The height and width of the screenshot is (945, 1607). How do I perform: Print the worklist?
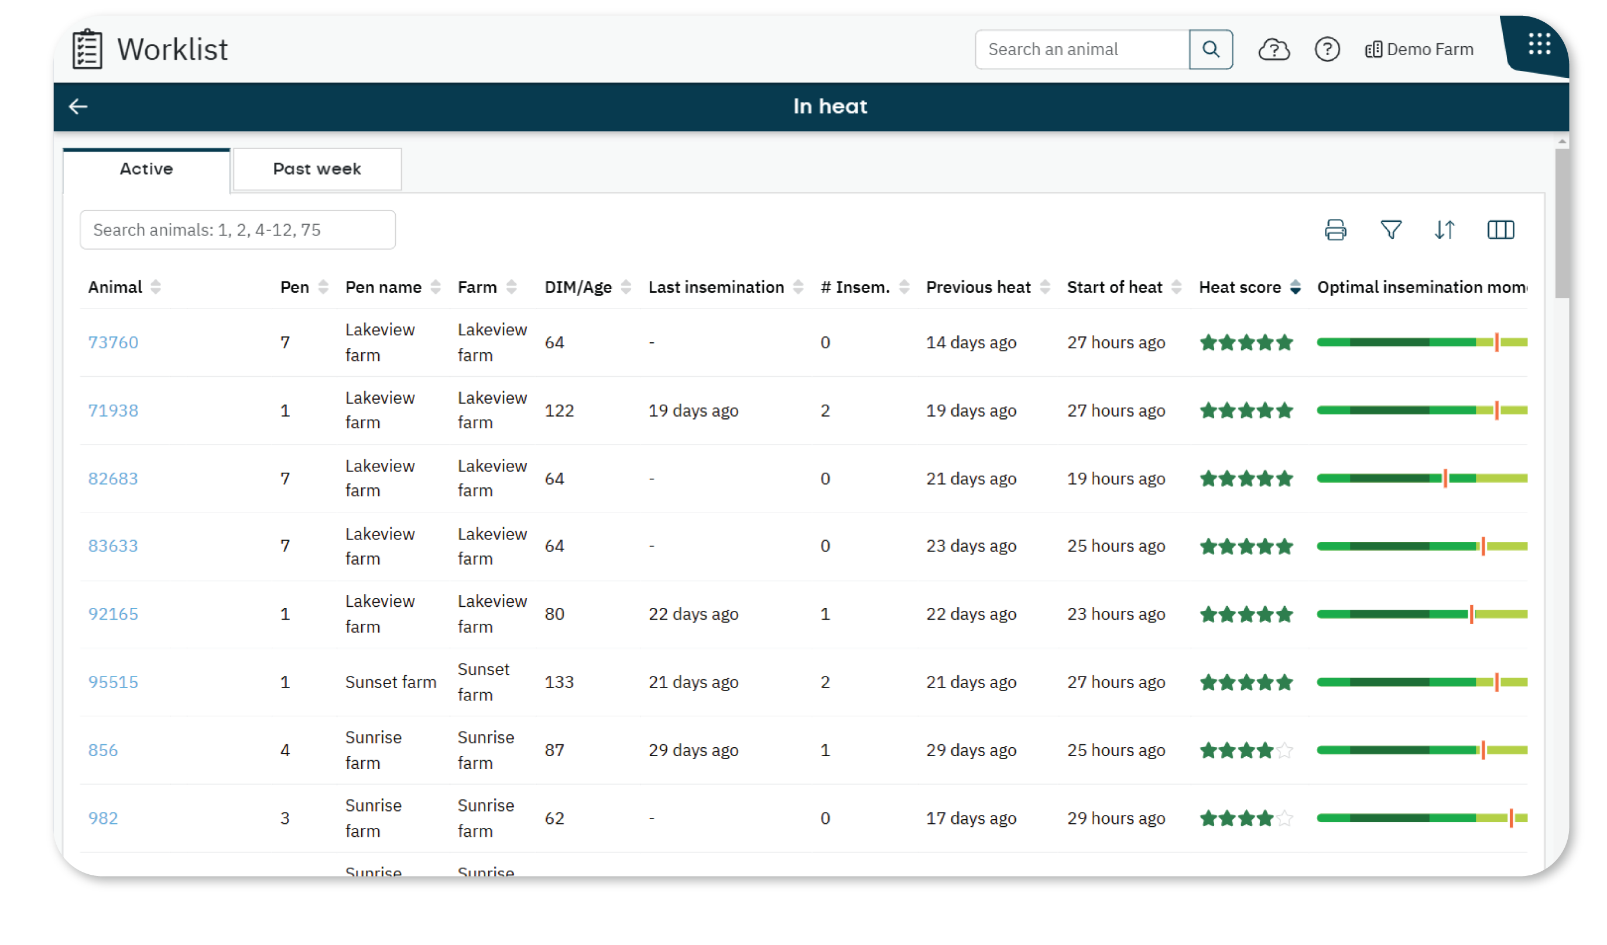tap(1335, 230)
